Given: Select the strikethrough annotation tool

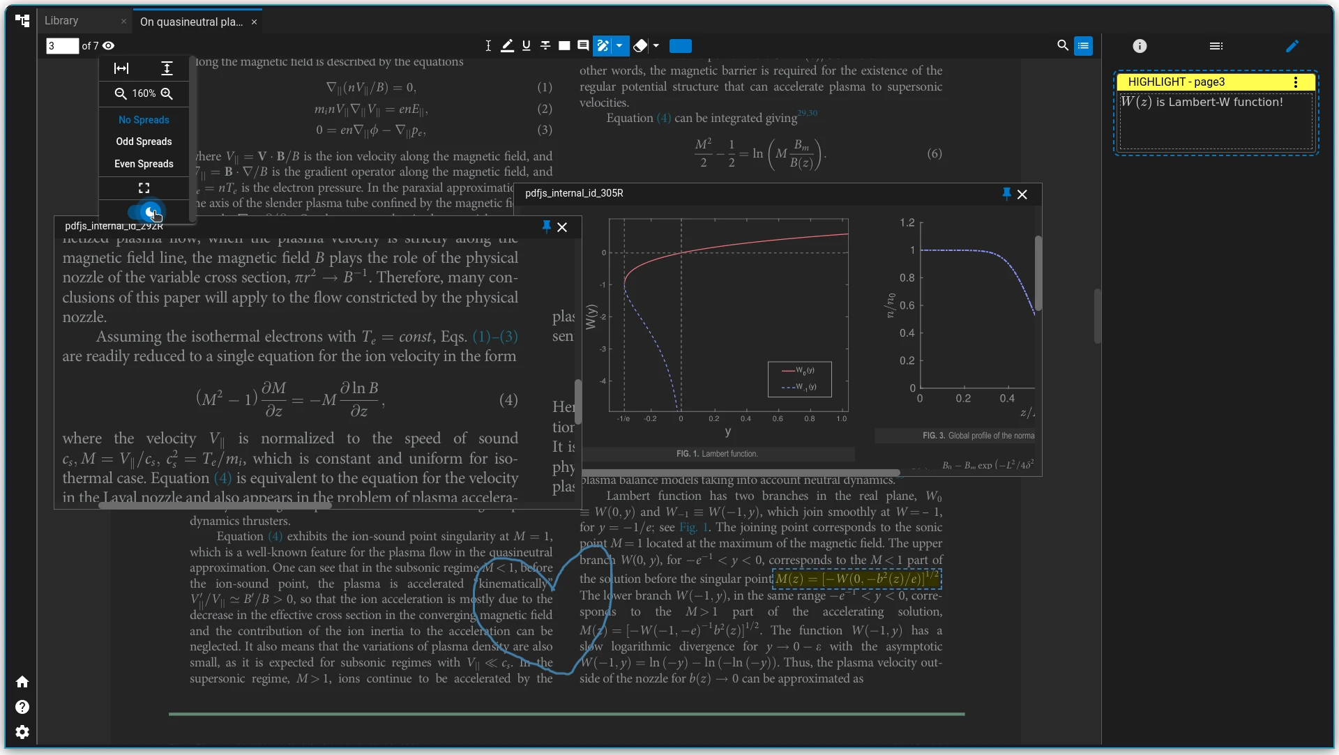Looking at the screenshot, I should click(x=545, y=46).
